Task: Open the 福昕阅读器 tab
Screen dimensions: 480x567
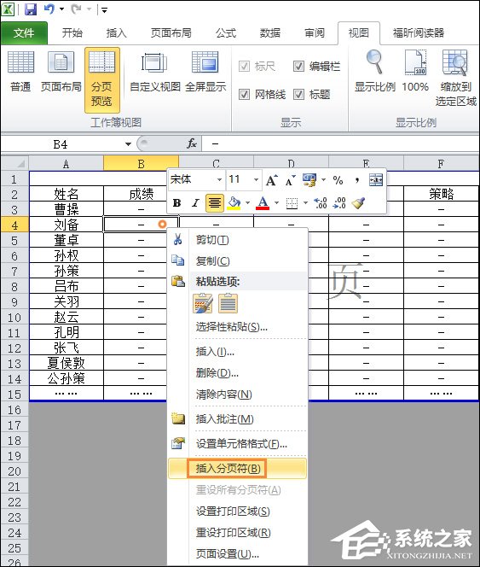Action: 419,33
